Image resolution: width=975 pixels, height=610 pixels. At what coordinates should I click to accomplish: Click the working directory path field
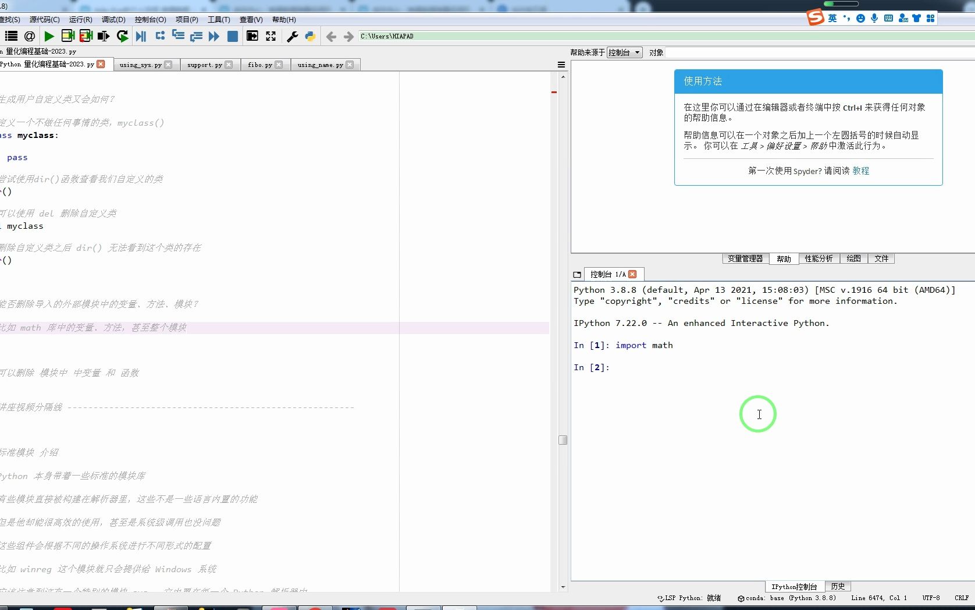point(666,36)
